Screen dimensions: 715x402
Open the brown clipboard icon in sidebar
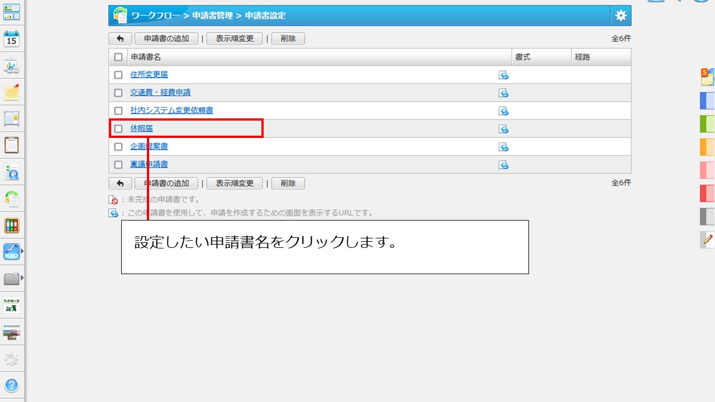point(12,145)
